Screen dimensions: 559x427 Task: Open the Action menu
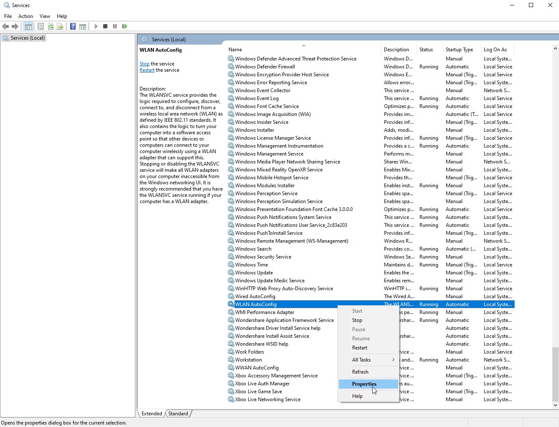(25, 16)
